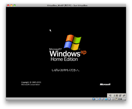132x109 pixels.
Task: Open the IME pad tools icon
Action: [x=120, y=95]
